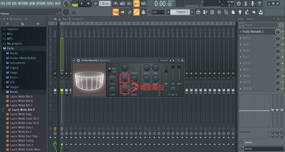
Task: Open the Channel rack view icon
Action: [x=212, y=12]
